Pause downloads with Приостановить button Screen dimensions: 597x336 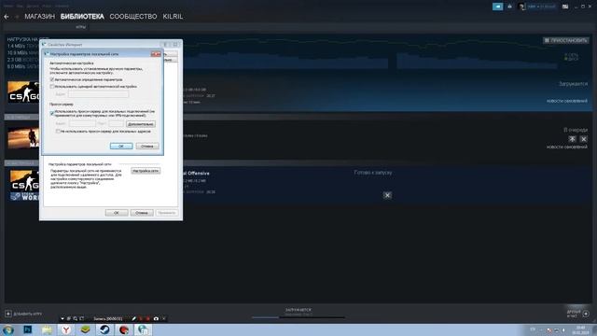coord(566,40)
